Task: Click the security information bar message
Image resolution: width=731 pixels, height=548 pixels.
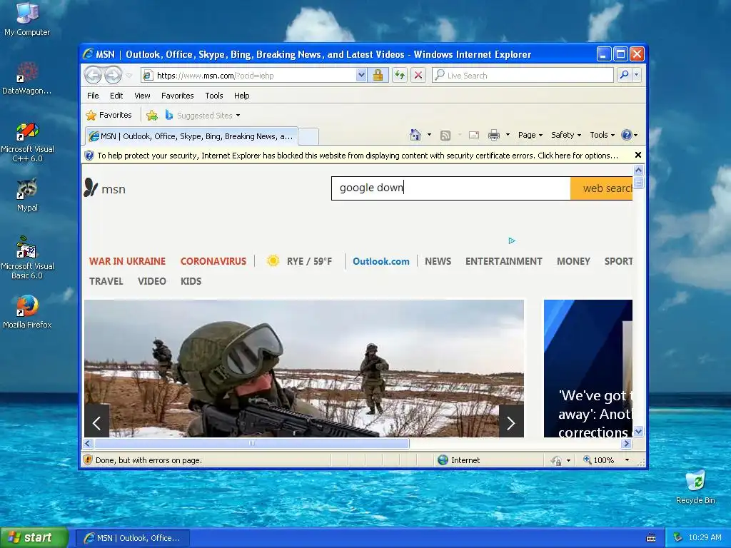Action: coord(358,156)
